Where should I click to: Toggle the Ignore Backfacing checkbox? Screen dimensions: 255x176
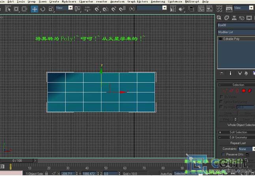click(221, 102)
